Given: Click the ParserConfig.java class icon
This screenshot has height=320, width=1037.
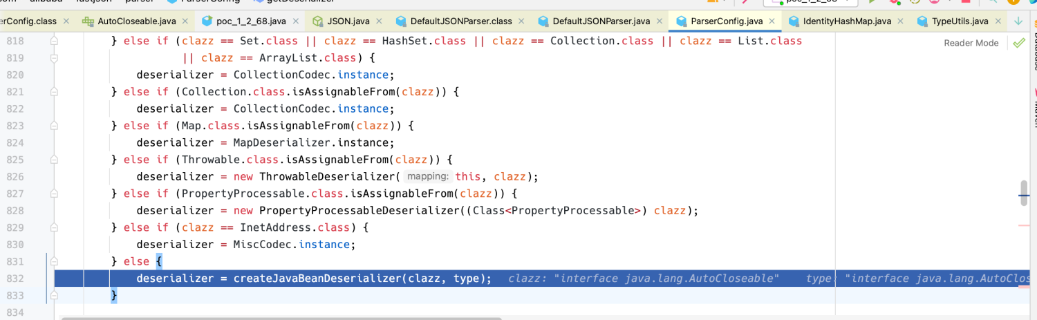Looking at the screenshot, I should click(682, 21).
